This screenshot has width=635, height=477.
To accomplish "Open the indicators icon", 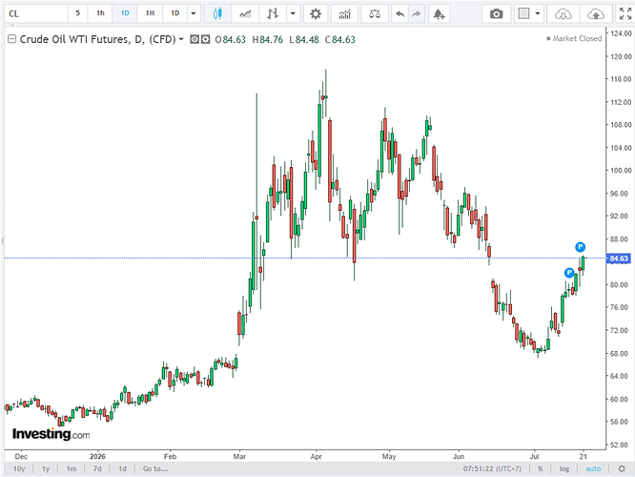I will point(344,13).
